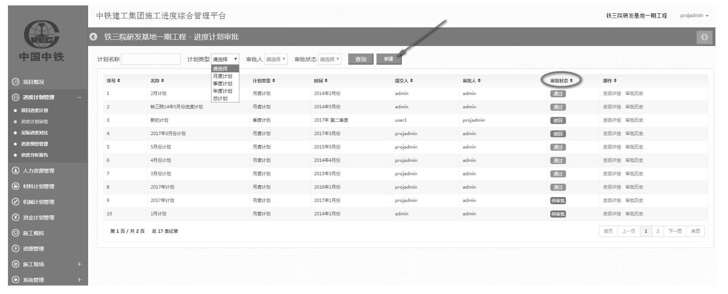This screenshot has height=294, width=728.
Task: Go to 进度计划审批 submenu
Action: tap(35, 122)
